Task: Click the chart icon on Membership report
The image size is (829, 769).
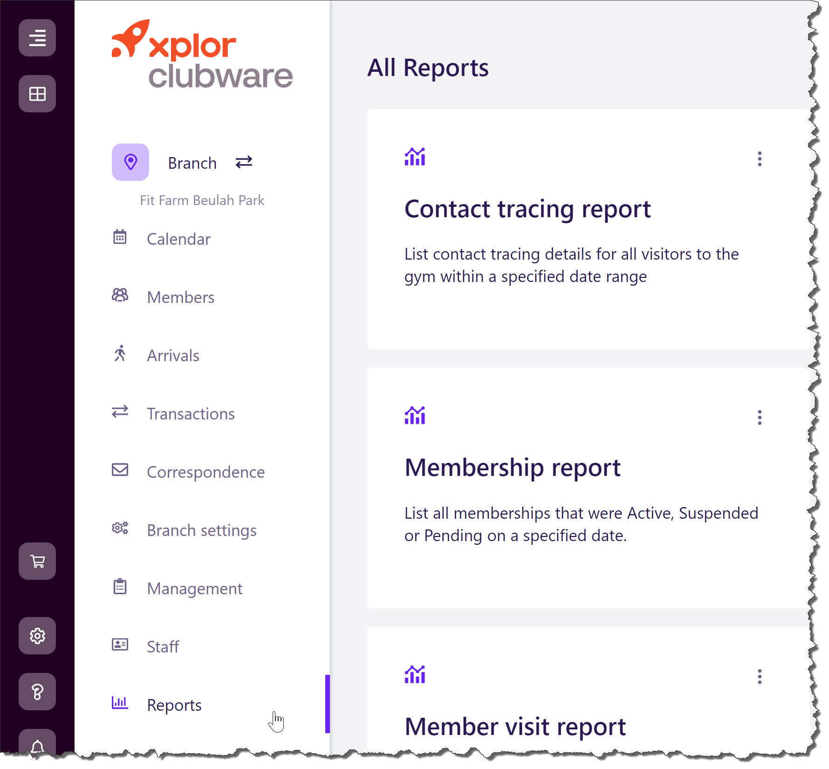Action: click(415, 415)
